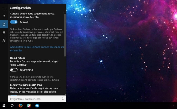
Task: Launch Firefox from the taskbar
Action: (x=20, y=105)
